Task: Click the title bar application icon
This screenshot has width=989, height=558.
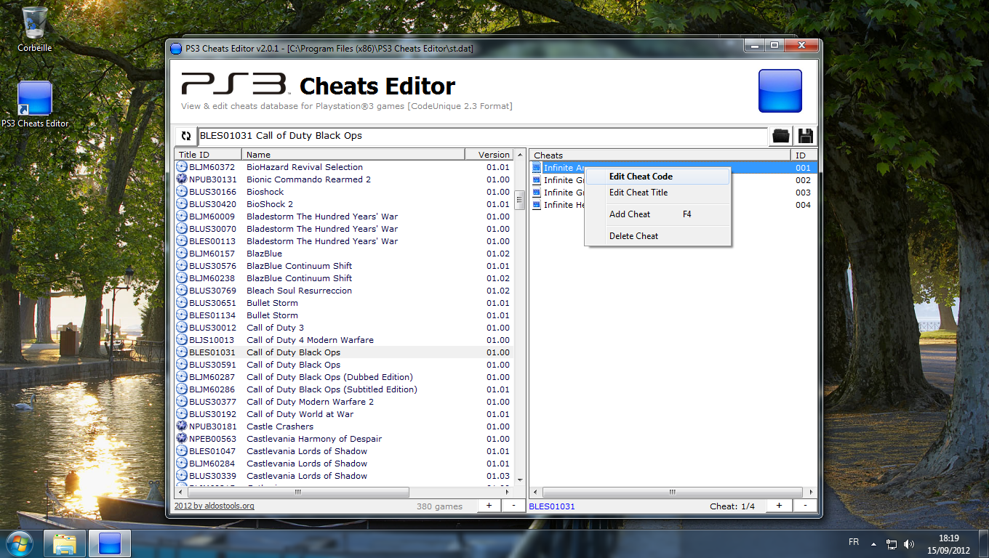Action: 175,49
